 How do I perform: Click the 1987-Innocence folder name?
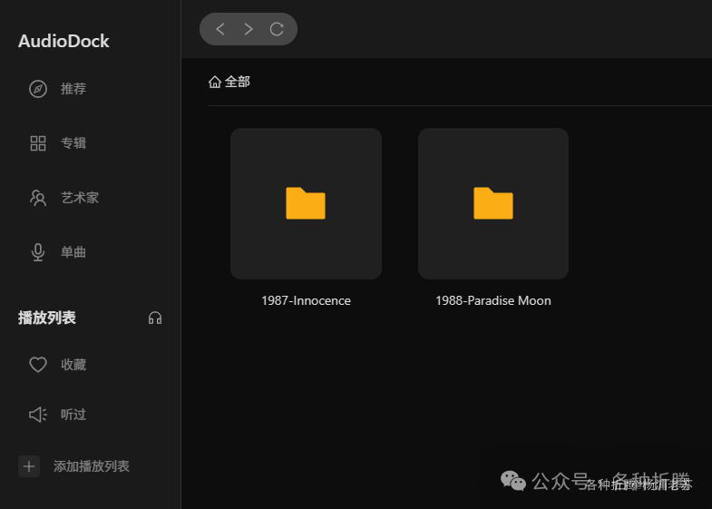306,300
